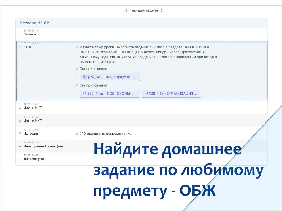Select the История lesson

click(31, 133)
